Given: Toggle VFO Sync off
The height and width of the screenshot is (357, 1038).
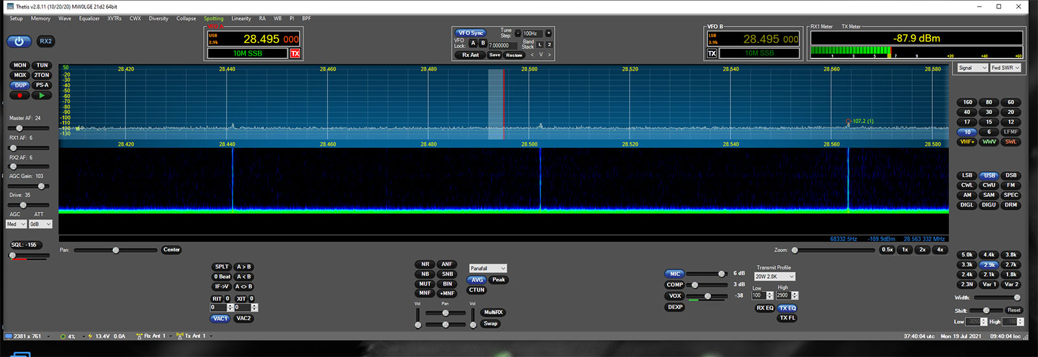Looking at the screenshot, I should coord(470,33).
